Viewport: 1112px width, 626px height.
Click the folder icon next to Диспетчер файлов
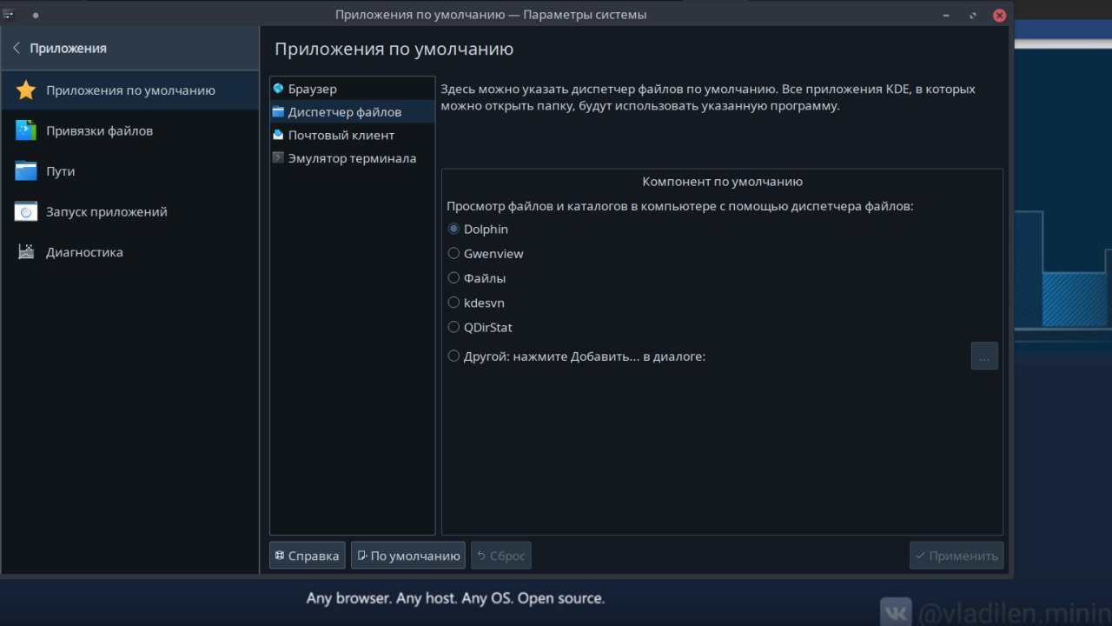pyautogui.click(x=278, y=112)
